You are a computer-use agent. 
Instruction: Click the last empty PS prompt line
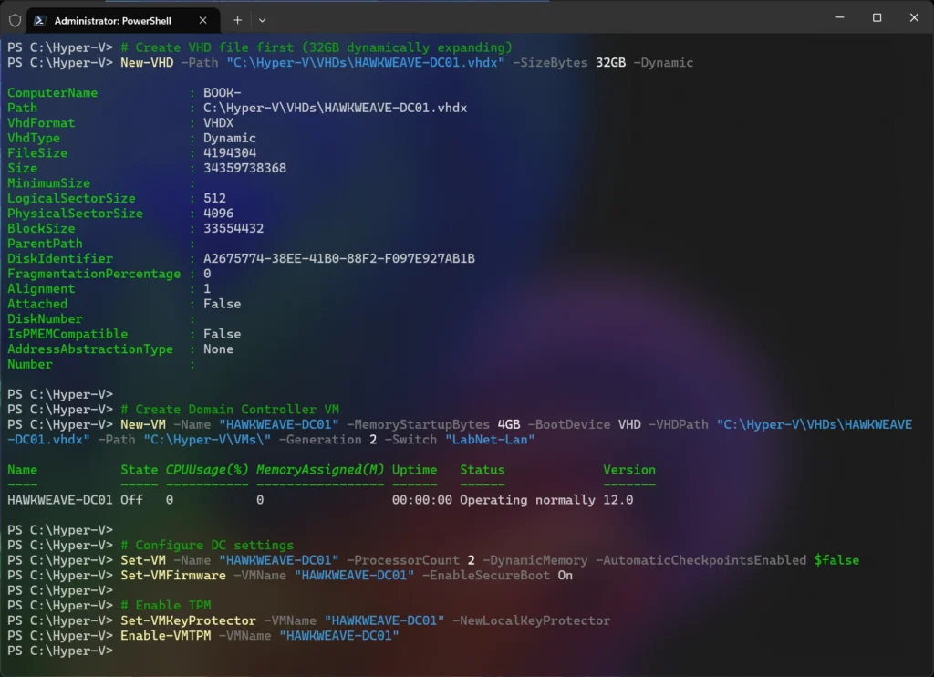(x=60, y=651)
